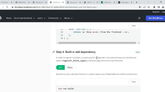Select the JSX code toggle
This screenshot has height=92, width=165.
(60, 67)
